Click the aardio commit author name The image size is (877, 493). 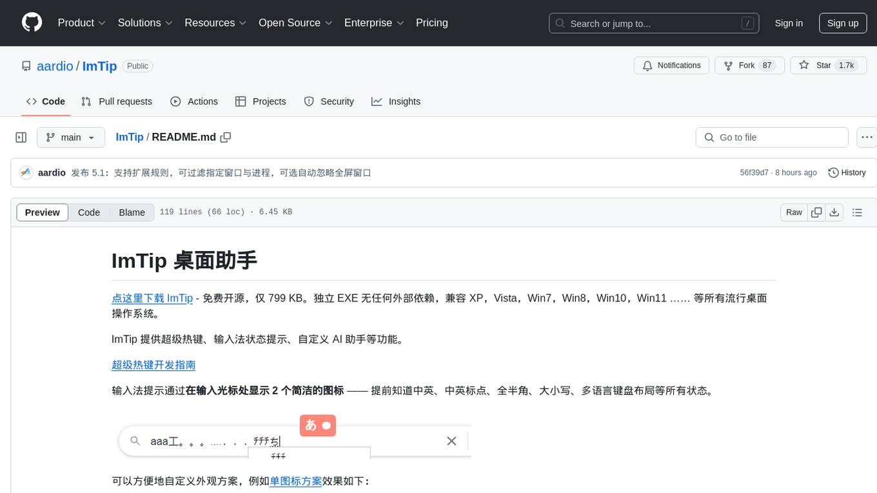coord(52,173)
